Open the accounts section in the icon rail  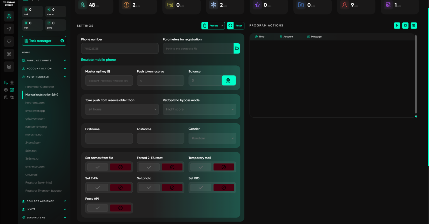[x=9, y=16]
